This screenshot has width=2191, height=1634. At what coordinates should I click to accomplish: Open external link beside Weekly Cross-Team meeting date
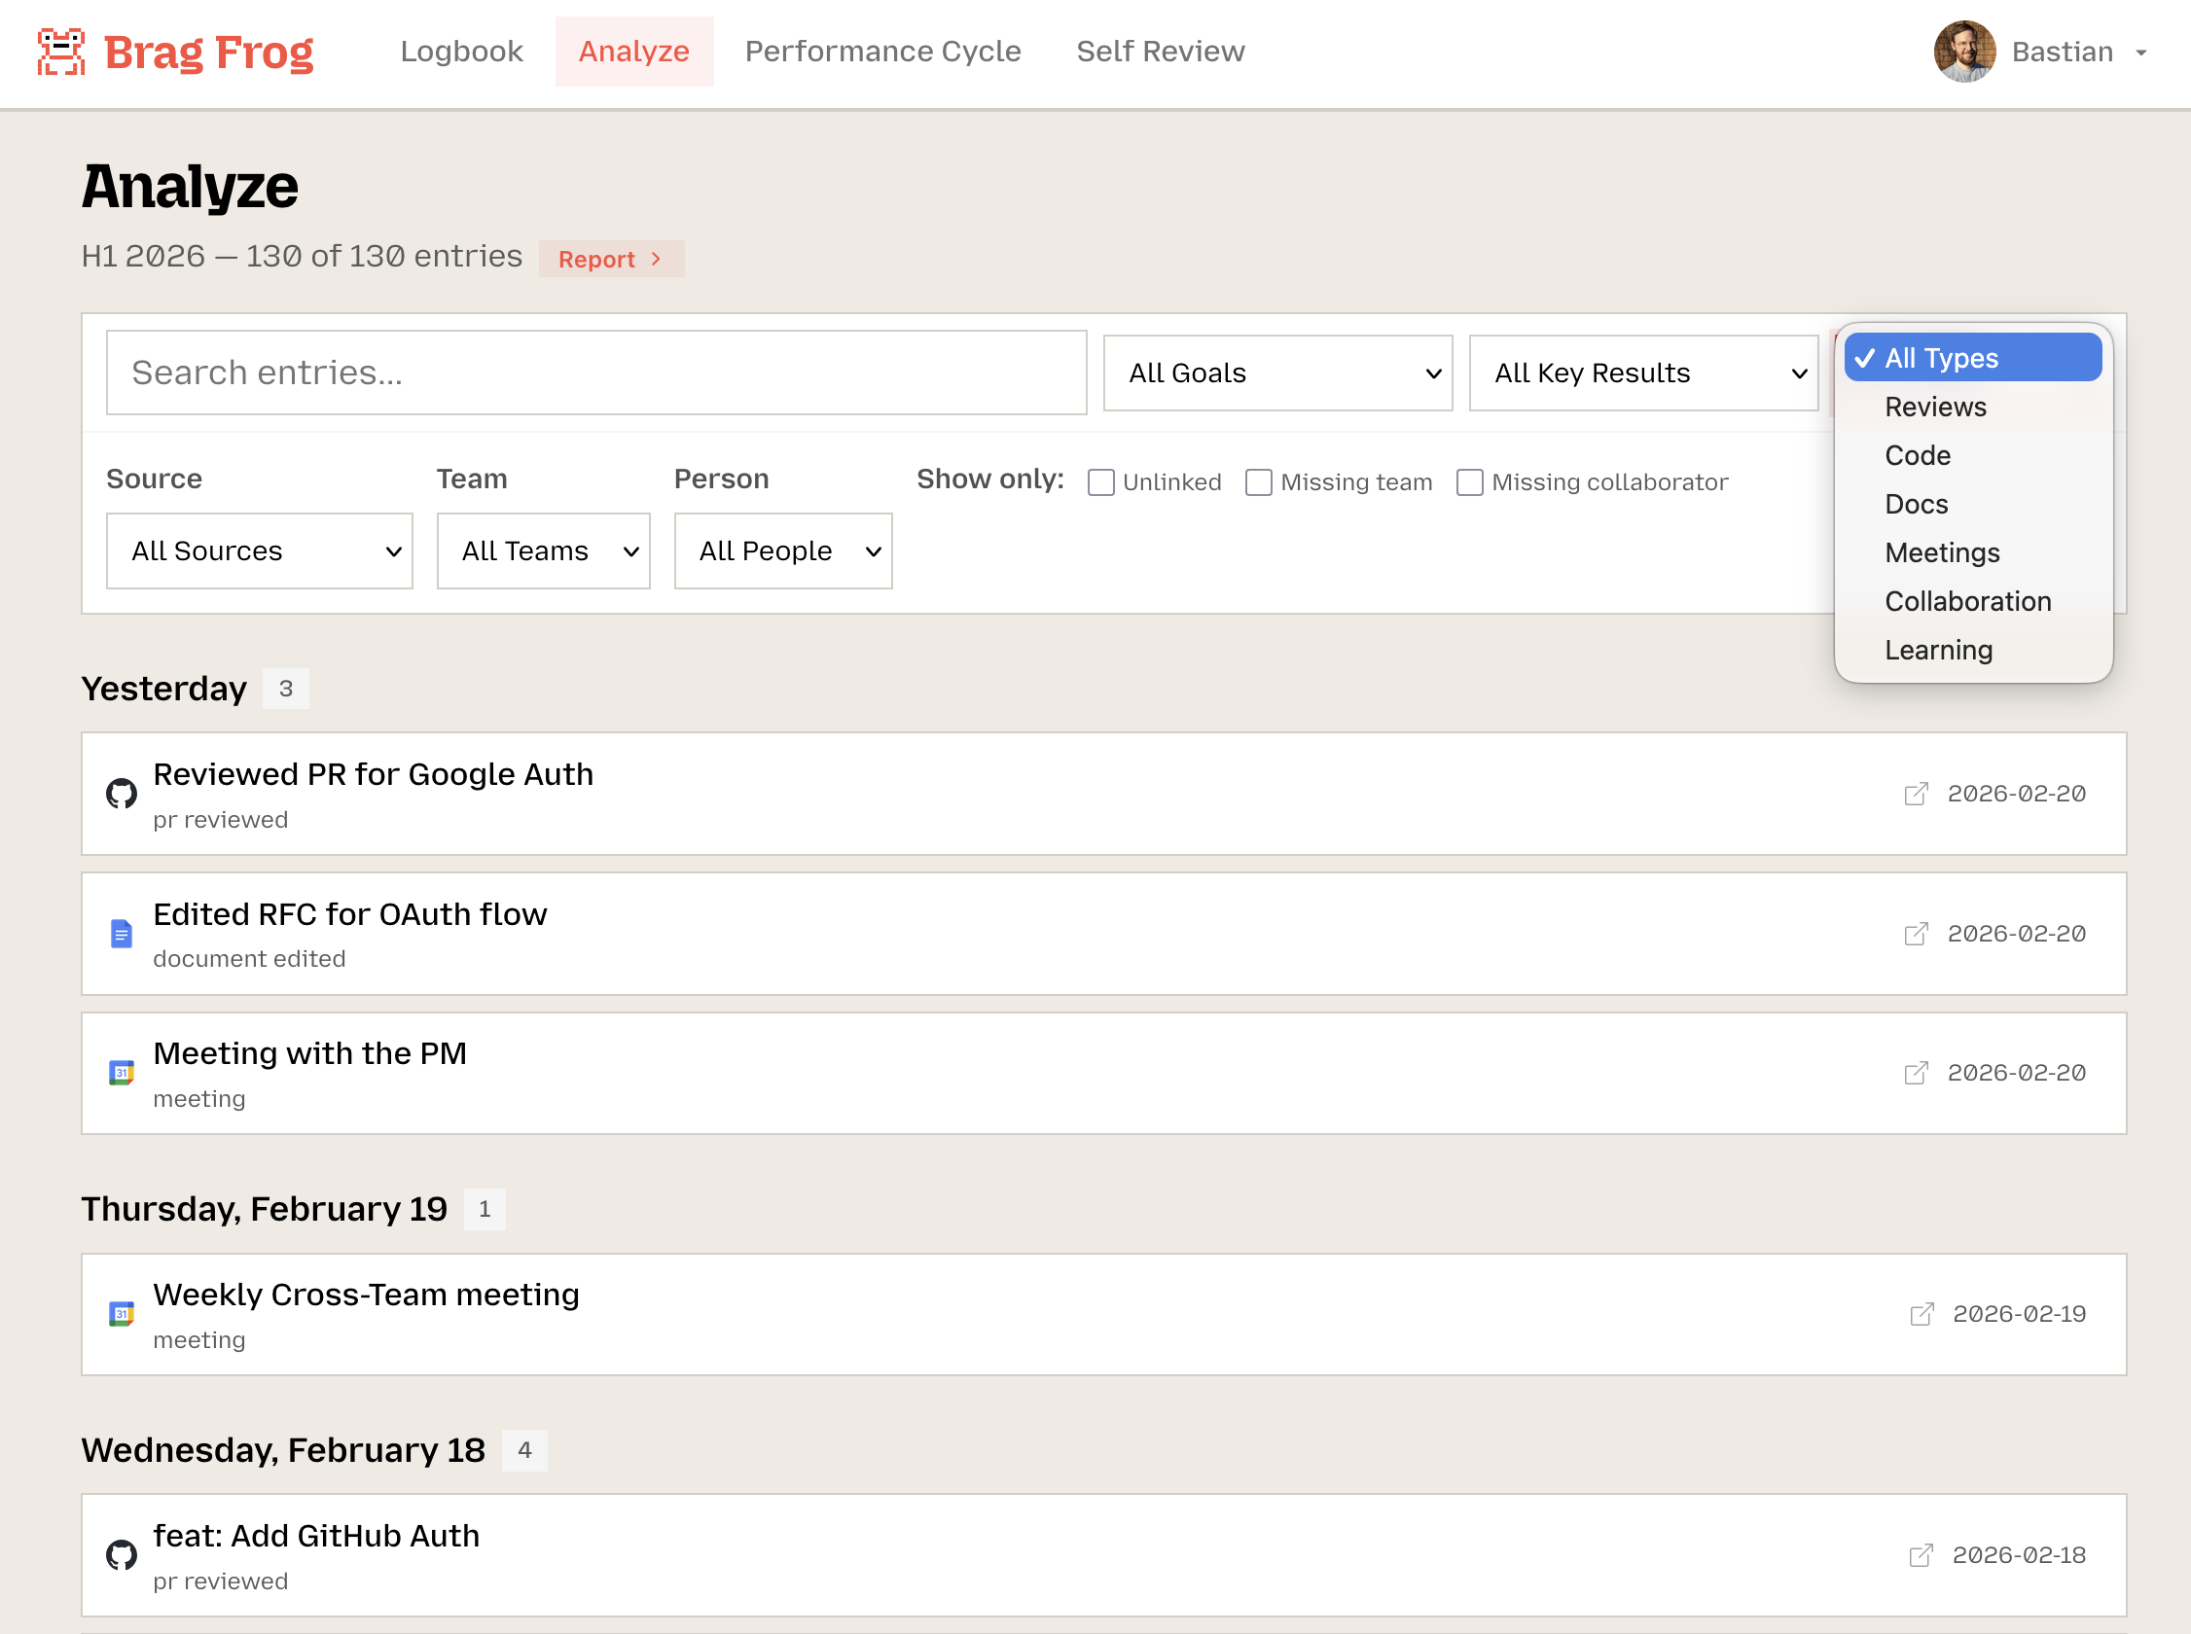pyautogui.click(x=1922, y=1314)
